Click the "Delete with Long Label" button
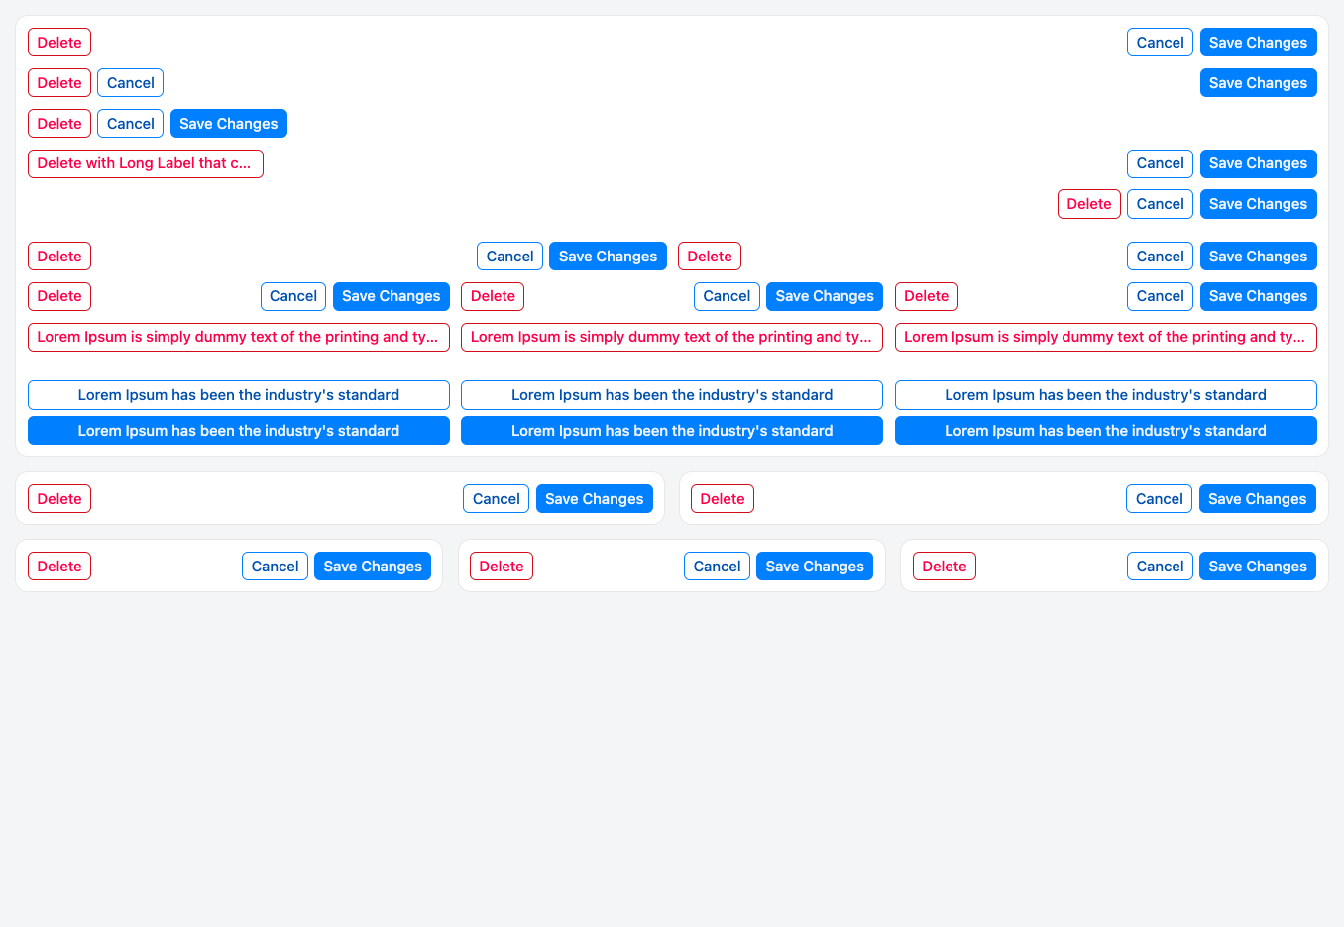Viewport: 1344px width, 927px height. click(x=145, y=163)
